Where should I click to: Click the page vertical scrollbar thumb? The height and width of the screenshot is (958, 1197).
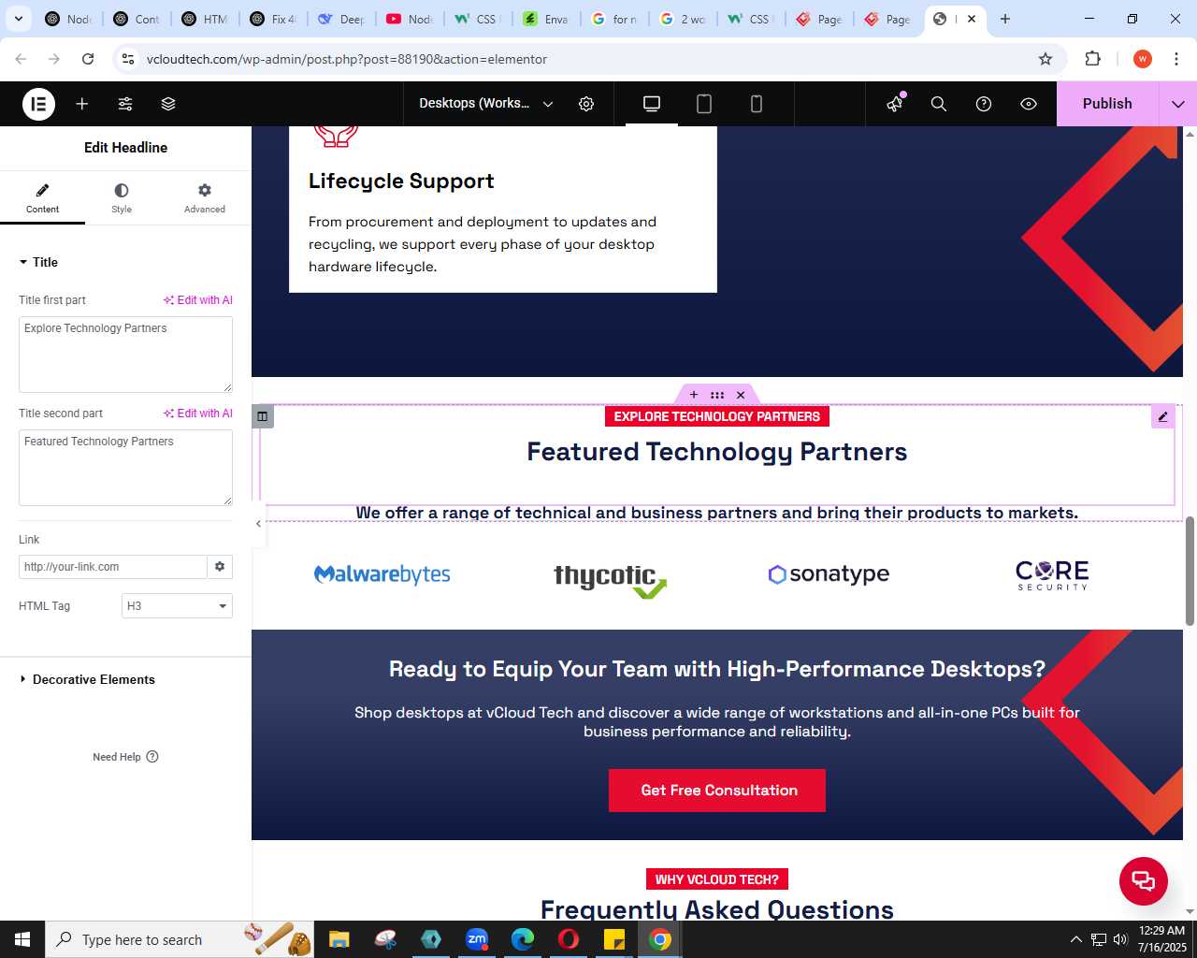tap(1190, 571)
